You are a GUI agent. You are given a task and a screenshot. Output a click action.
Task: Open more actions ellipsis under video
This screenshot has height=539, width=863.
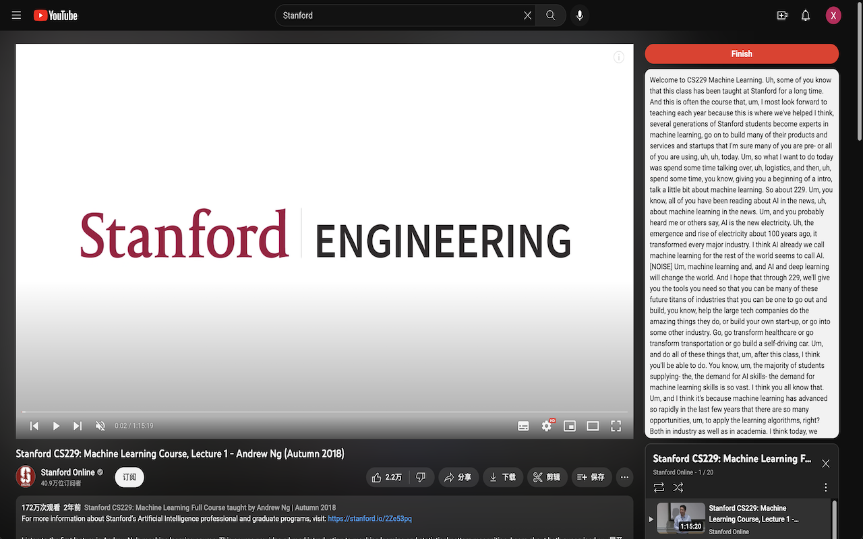click(625, 477)
